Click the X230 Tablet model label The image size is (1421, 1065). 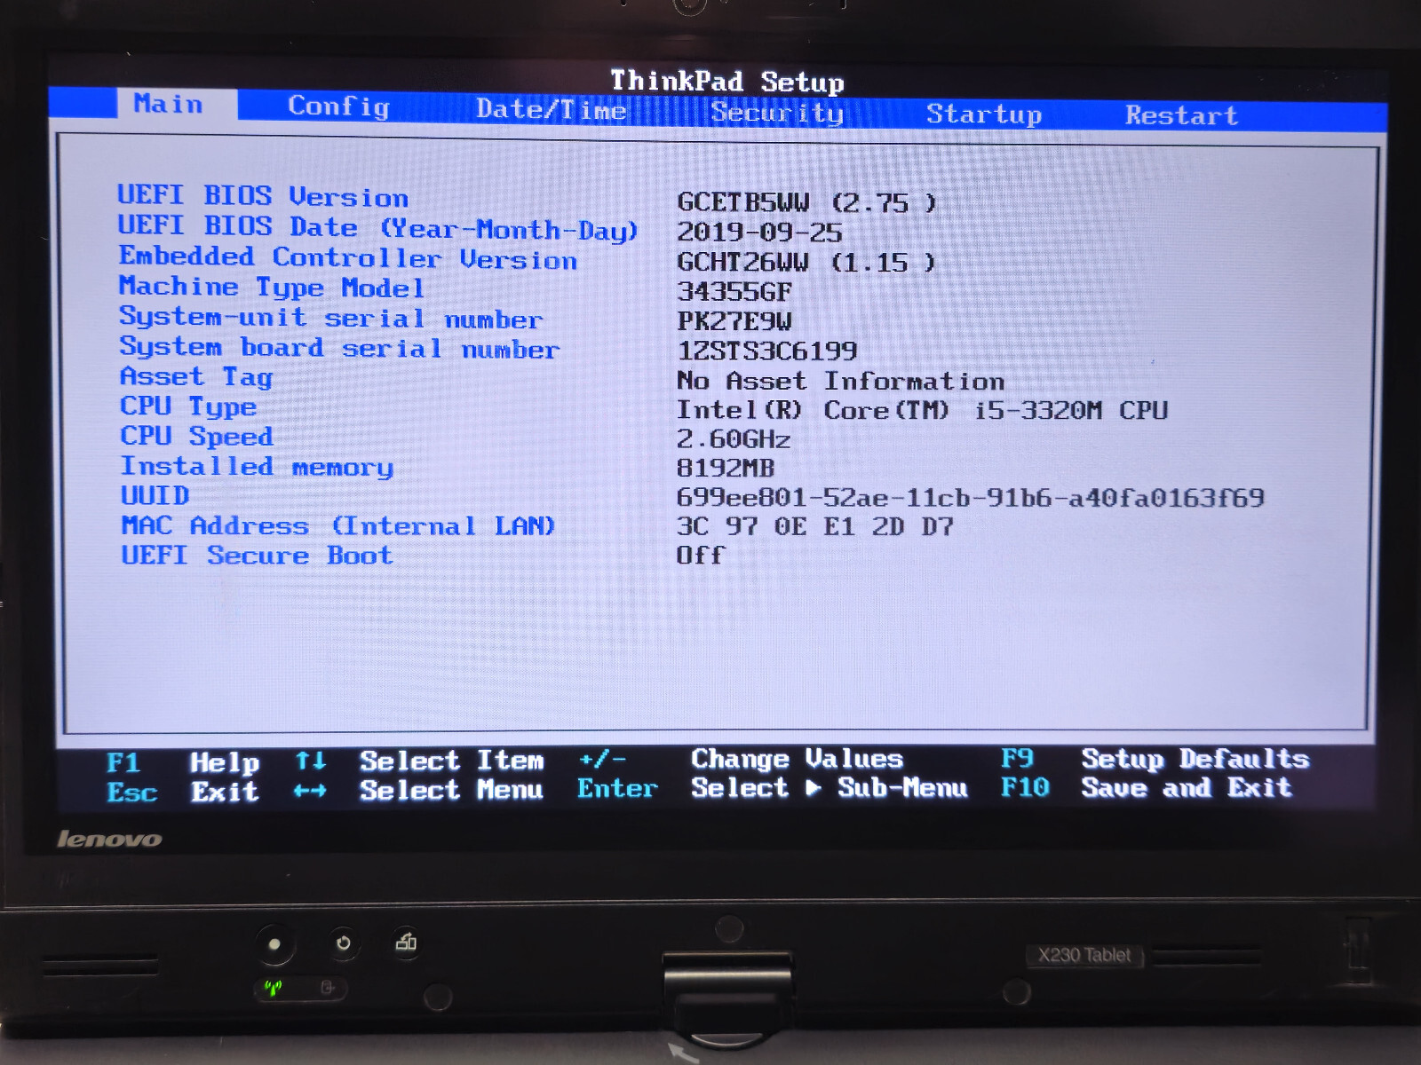1084,955
